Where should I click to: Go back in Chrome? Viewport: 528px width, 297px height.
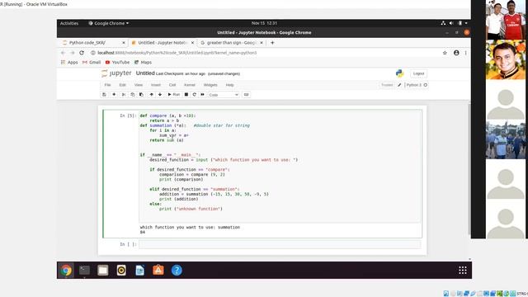click(63, 53)
